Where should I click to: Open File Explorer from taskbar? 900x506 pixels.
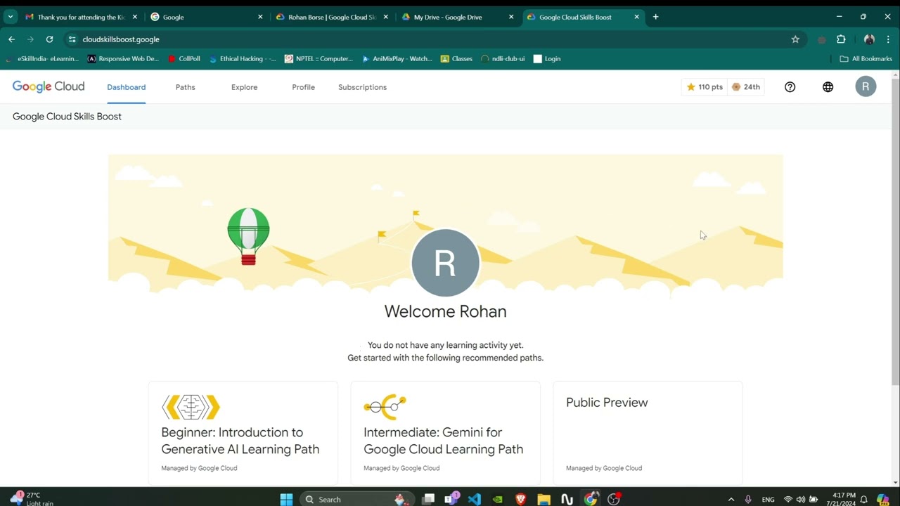(x=544, y=500)
